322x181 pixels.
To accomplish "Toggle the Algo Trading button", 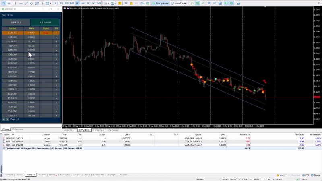I will pyautogui.click(x=161, y=3).
